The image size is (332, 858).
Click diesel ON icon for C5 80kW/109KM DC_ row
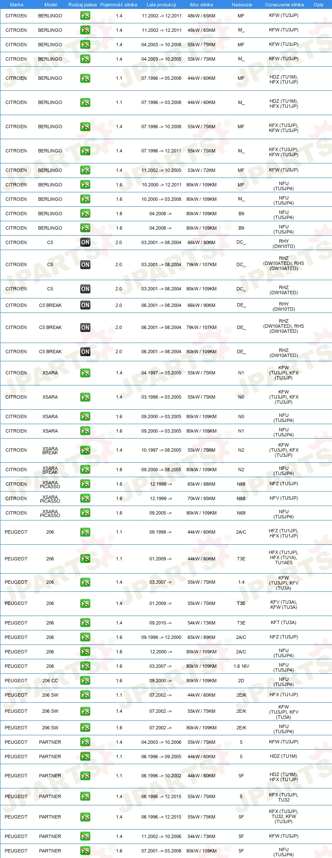coord(85,289)
